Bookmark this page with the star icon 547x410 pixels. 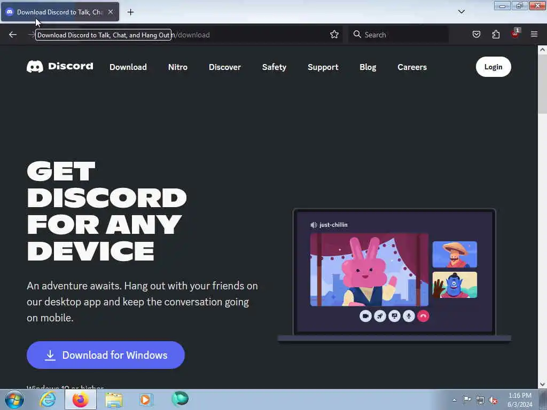334,35
